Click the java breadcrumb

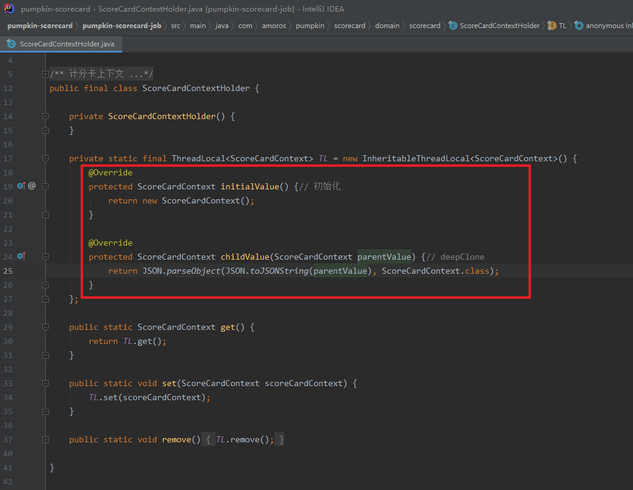click(x=222, y=26)
